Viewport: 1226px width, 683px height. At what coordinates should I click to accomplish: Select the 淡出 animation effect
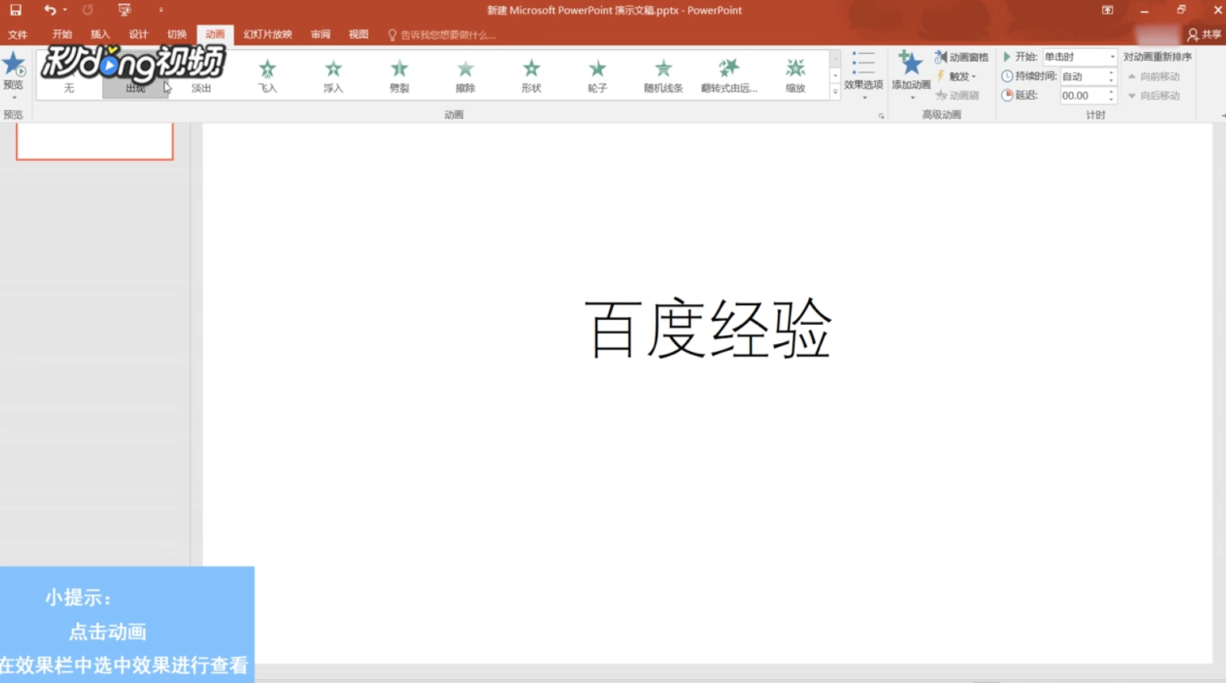[x=201, y=75]
